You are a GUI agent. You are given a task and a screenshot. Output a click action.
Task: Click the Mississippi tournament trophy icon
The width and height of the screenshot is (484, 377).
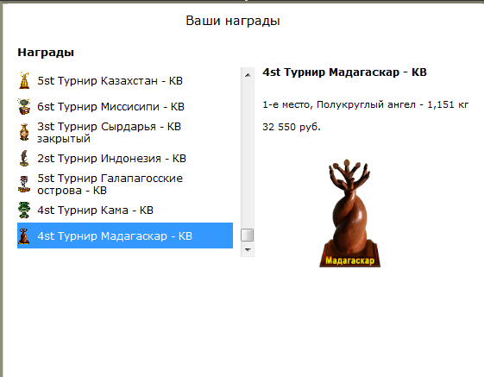click(24, 106)
